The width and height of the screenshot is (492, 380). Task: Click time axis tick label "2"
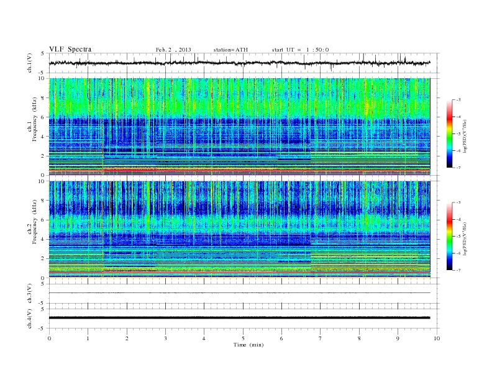tap(127, 338)
